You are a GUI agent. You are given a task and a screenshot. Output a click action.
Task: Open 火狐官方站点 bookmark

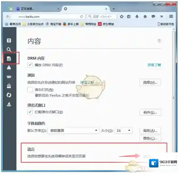(33, 24)
